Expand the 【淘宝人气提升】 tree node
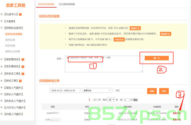 point(1,87)
